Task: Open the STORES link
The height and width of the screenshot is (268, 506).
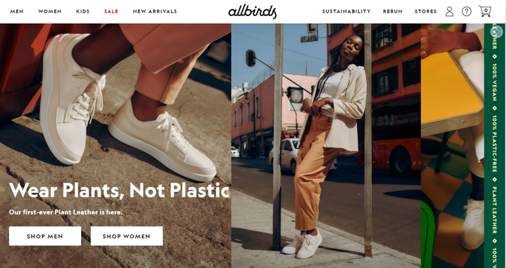Action: point(425,11)
